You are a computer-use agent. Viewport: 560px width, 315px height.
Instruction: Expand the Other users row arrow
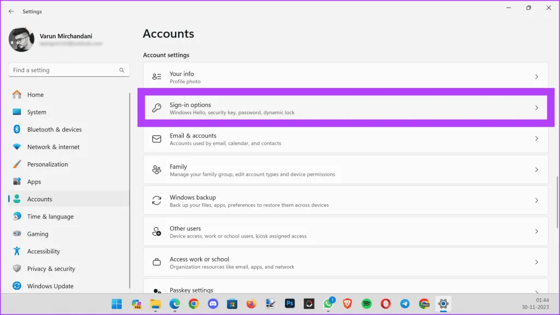click(x=536, y=231)
